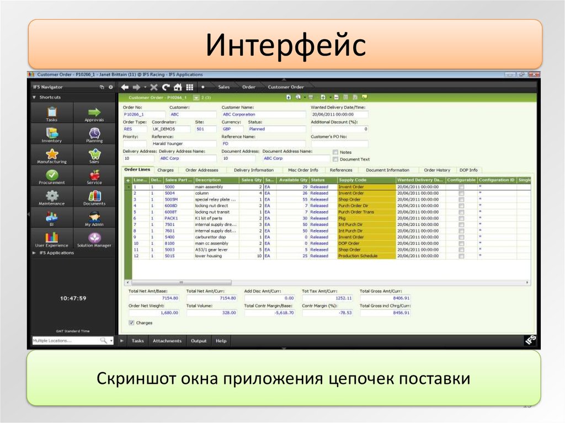565x423 pixels.
Task: Click the Output button in bottom bar
Action: [x=199, y=341]
